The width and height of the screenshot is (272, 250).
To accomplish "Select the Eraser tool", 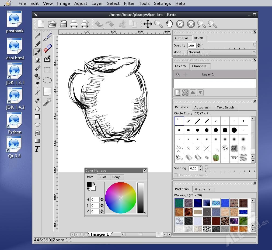I will click(x=47, y=48).
